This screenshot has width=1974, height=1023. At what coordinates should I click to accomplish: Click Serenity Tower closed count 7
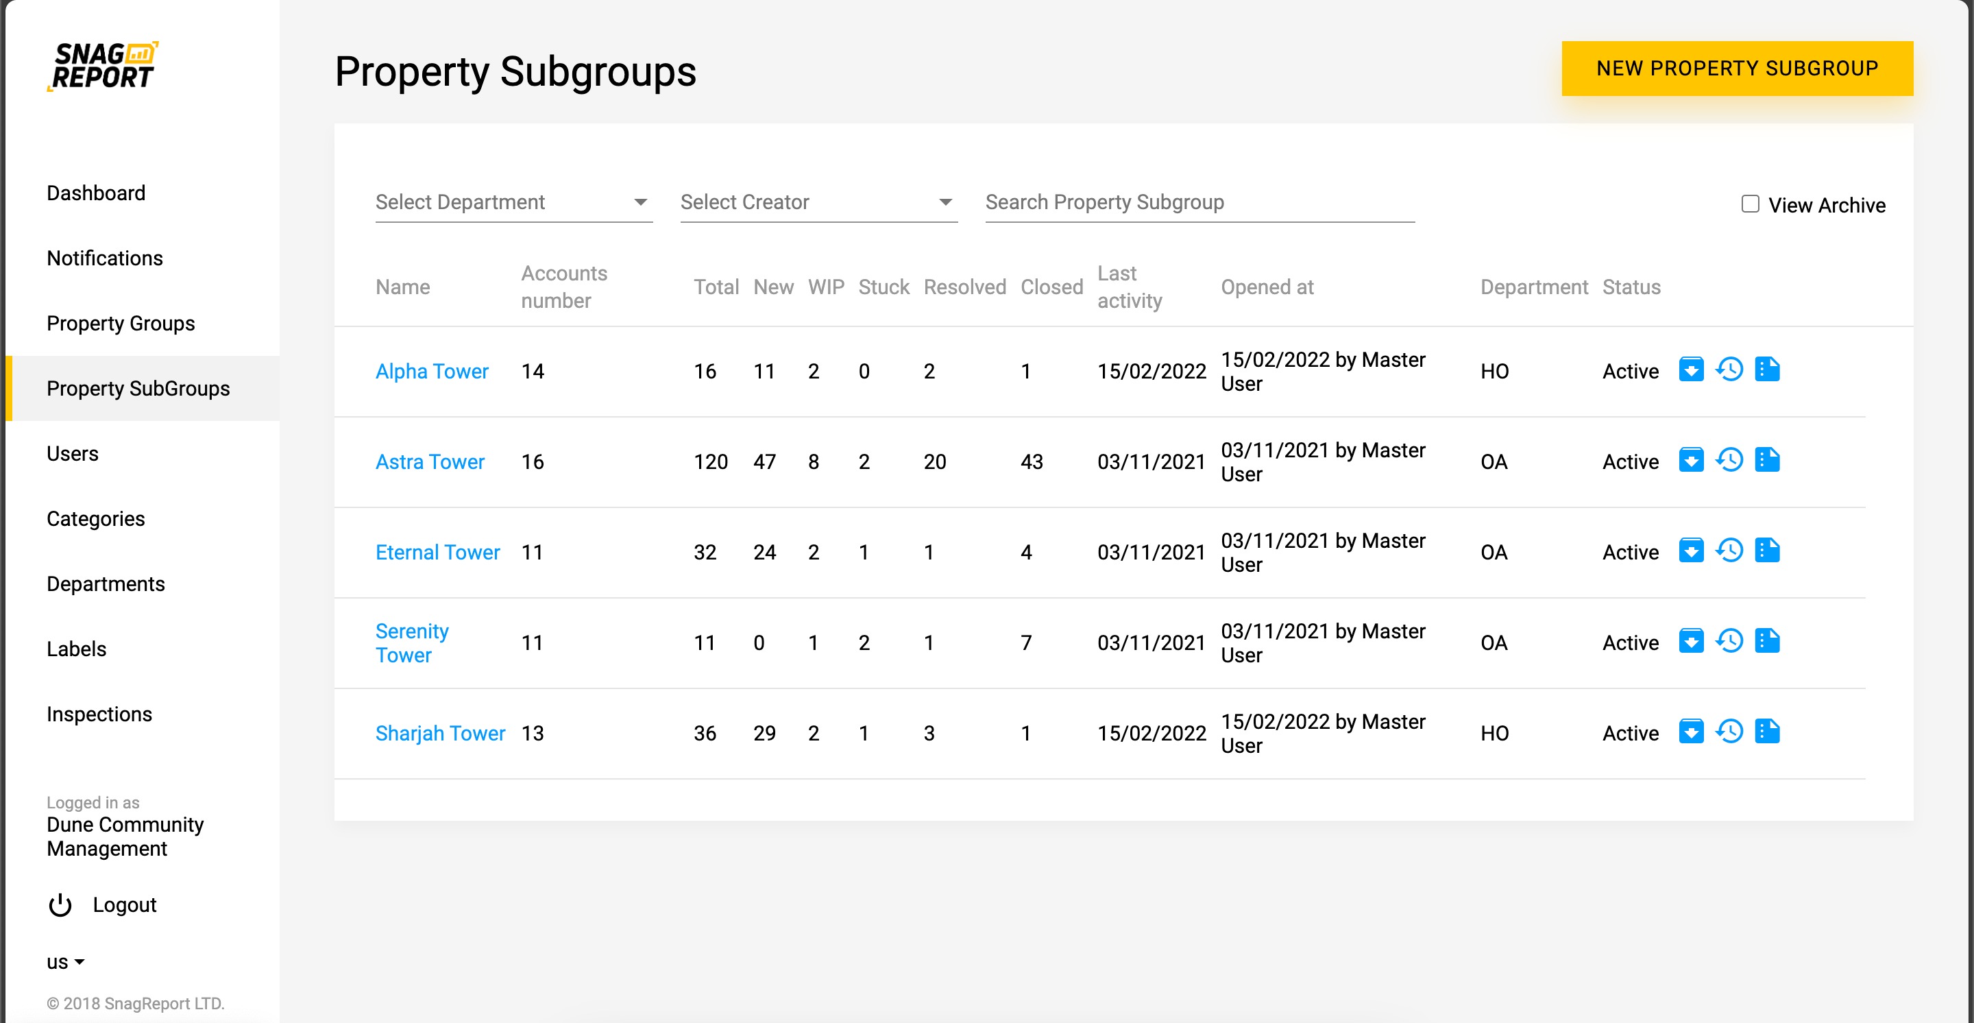point(1025,642)
